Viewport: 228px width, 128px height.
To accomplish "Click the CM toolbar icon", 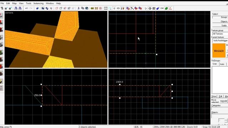I will (162, 8).
